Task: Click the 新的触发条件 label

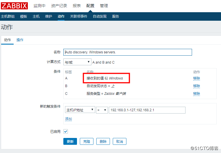Action: coord(50,106)
